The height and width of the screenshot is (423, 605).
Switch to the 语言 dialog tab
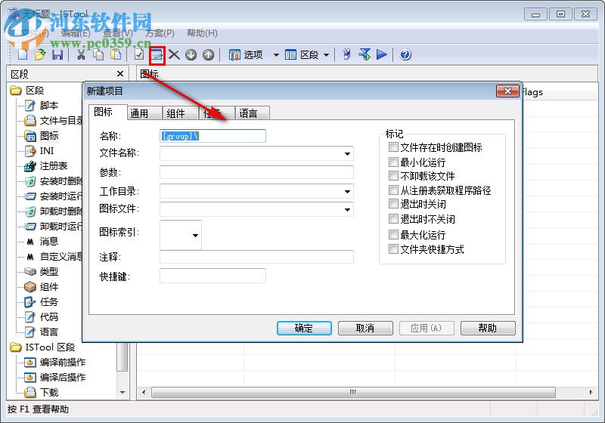(253, 113)
